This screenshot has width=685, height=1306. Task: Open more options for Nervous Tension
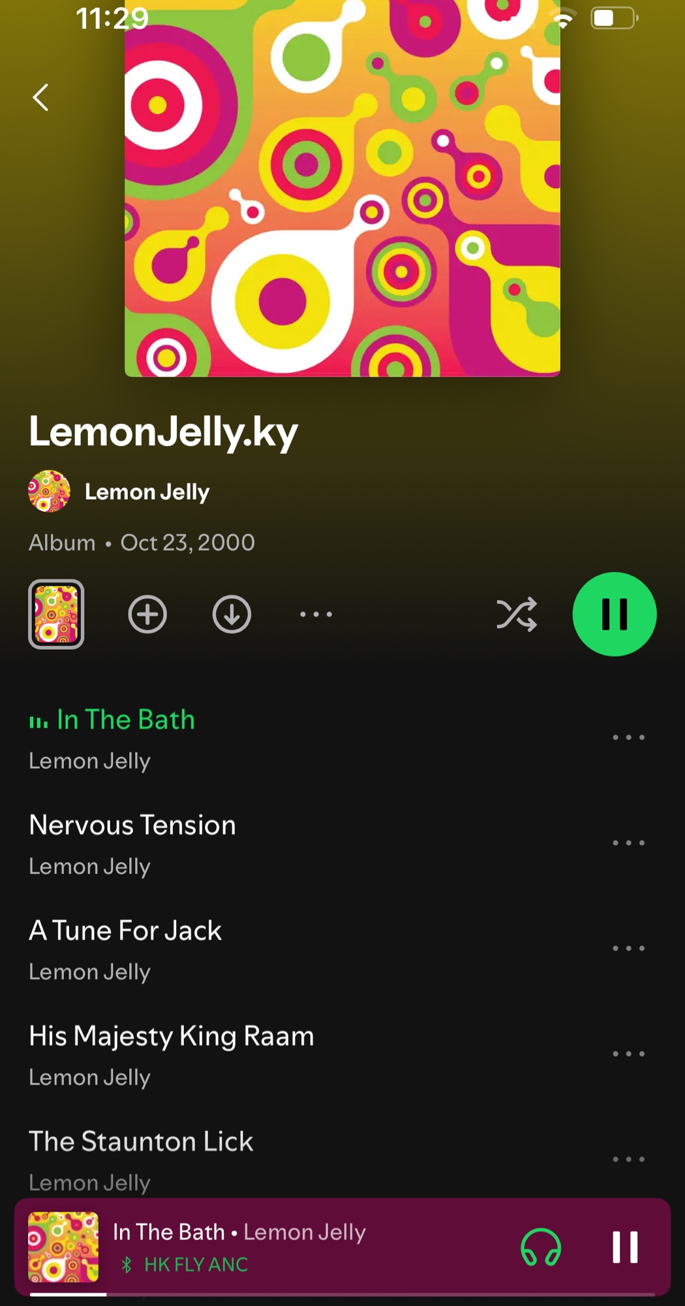629,843
